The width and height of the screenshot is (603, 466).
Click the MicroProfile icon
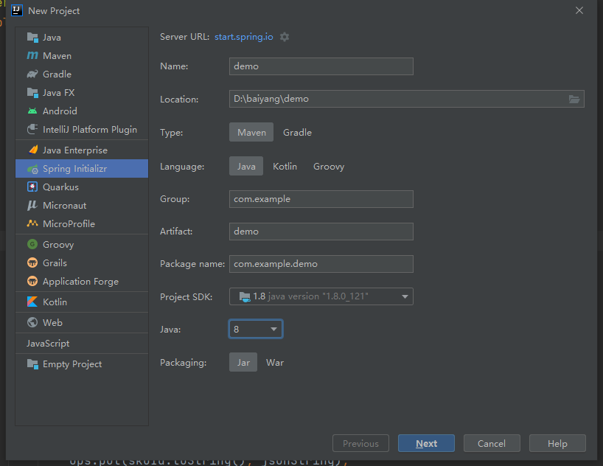coord(32,223)
